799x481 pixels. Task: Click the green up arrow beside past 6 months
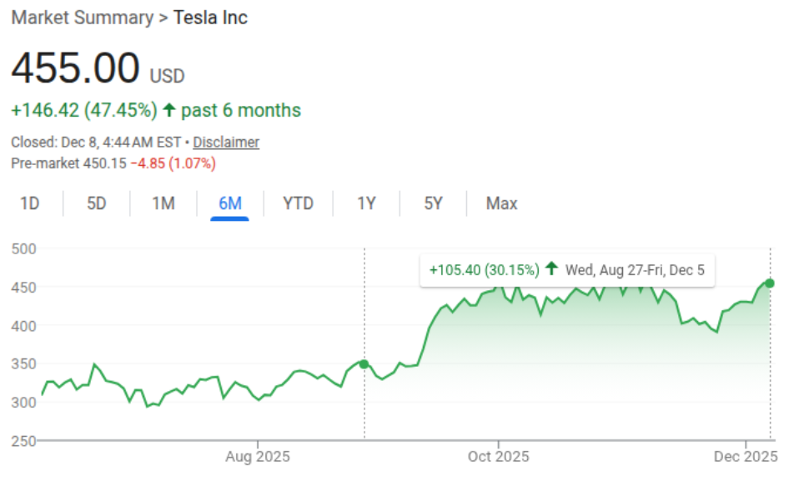(169, 110)
